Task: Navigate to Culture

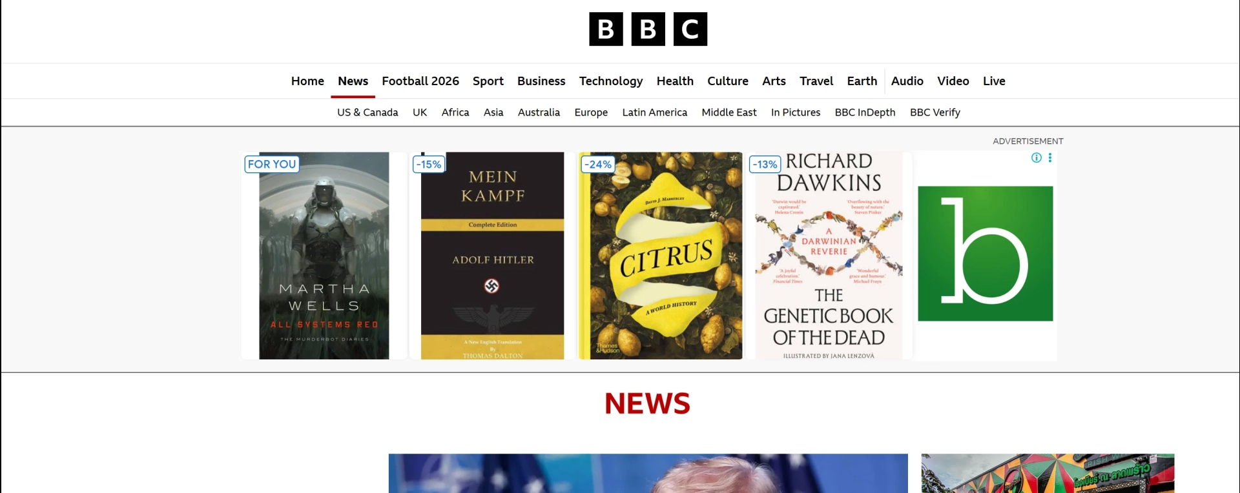Action: point(728,81)
